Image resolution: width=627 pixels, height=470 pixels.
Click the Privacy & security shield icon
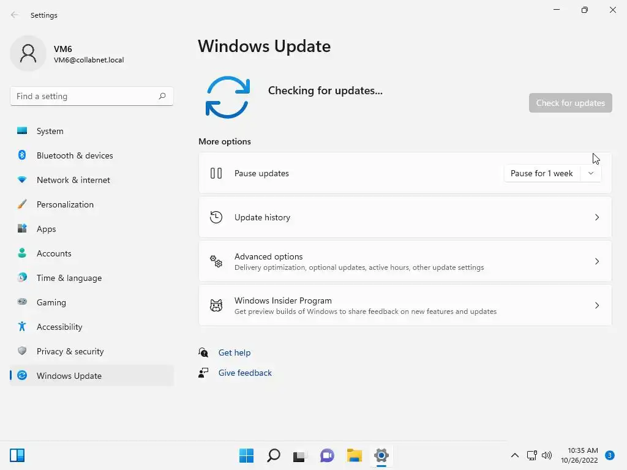click(22, 351)
